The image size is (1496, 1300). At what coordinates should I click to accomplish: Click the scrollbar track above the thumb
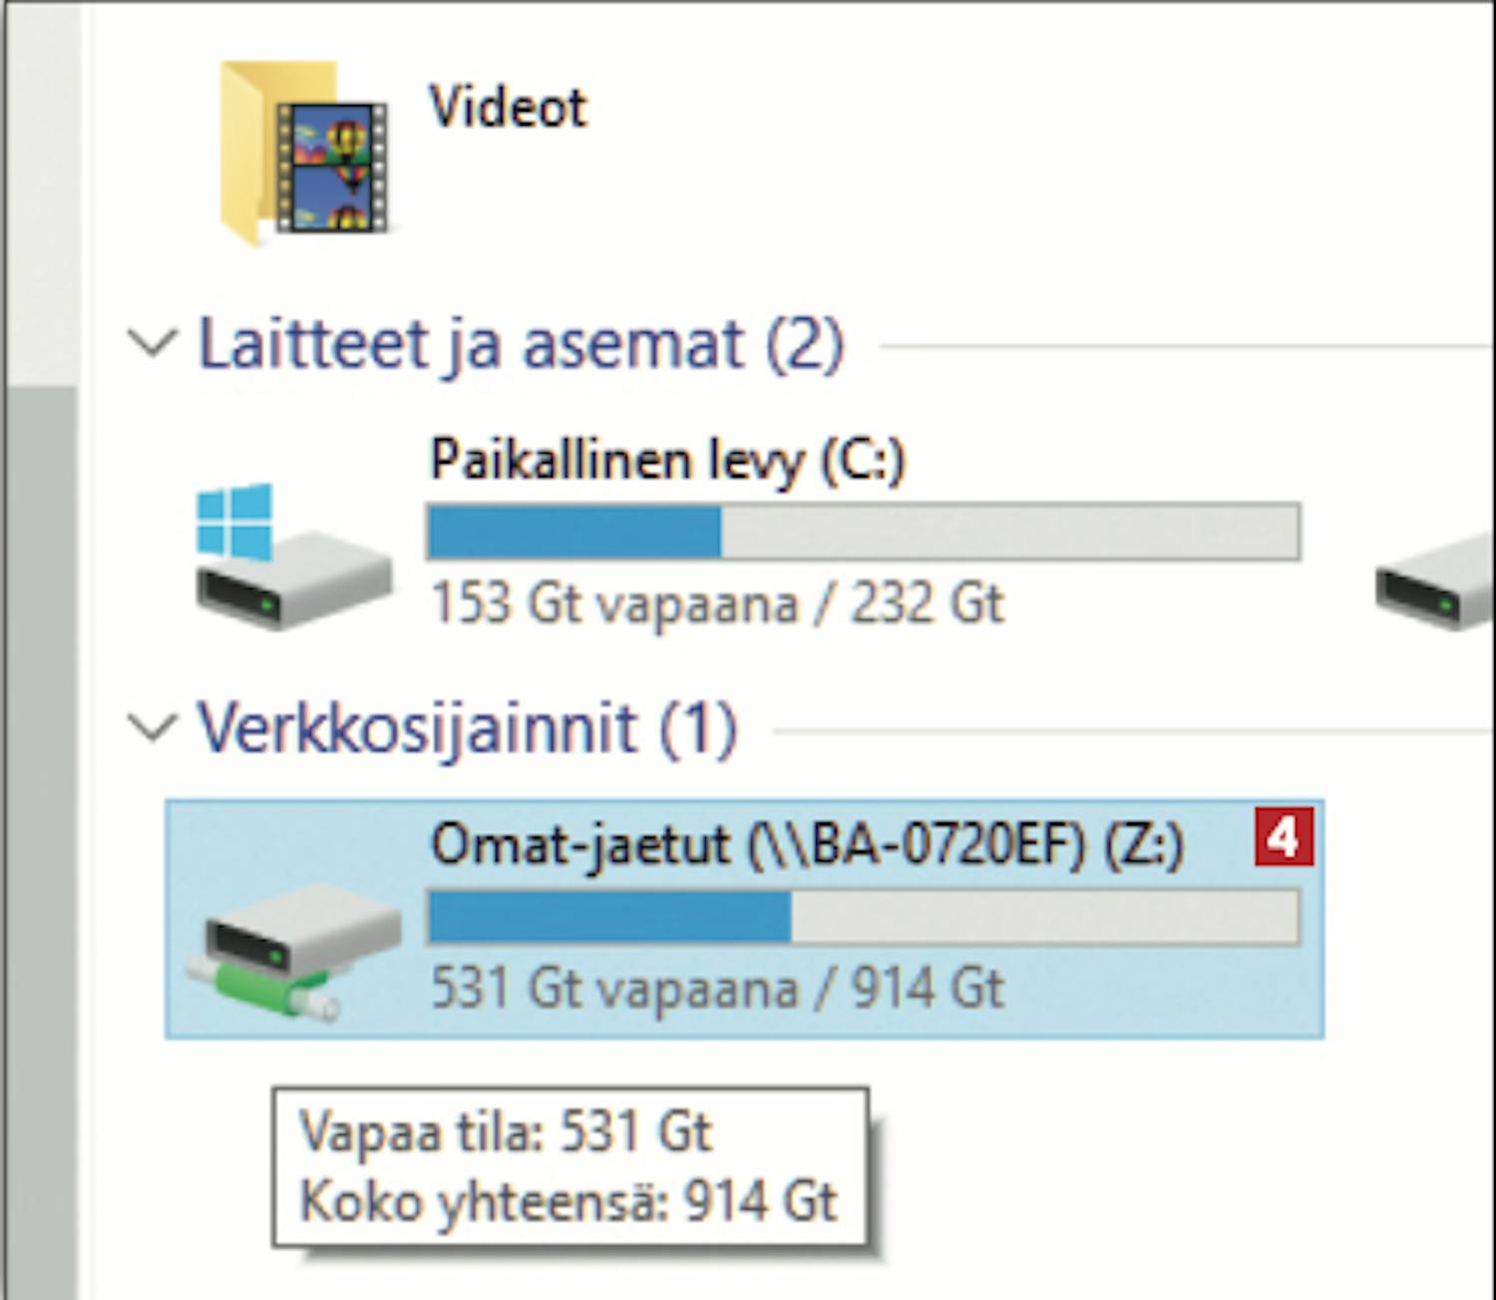pos(41,194)
